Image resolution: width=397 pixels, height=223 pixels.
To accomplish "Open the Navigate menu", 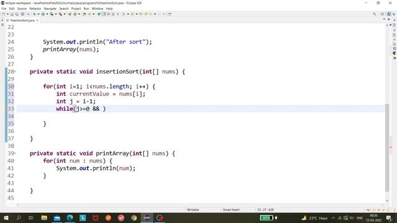I will [x=50, y=9].
